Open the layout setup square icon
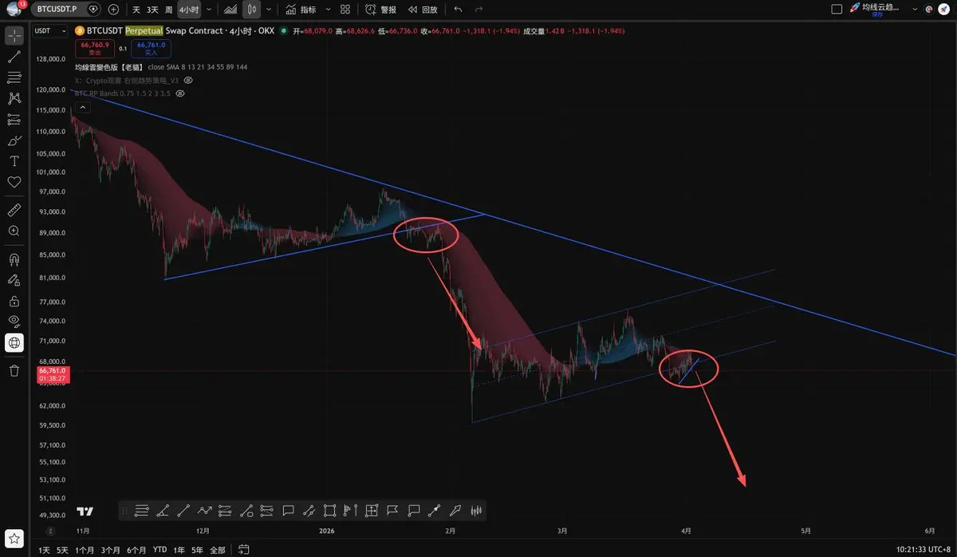 click(837, 10)
